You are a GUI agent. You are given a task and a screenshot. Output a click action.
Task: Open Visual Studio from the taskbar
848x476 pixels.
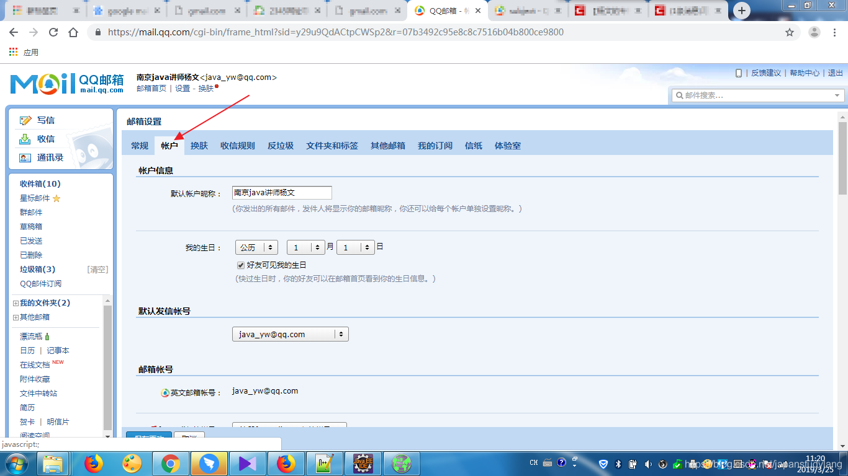click(x=247, y=464)
